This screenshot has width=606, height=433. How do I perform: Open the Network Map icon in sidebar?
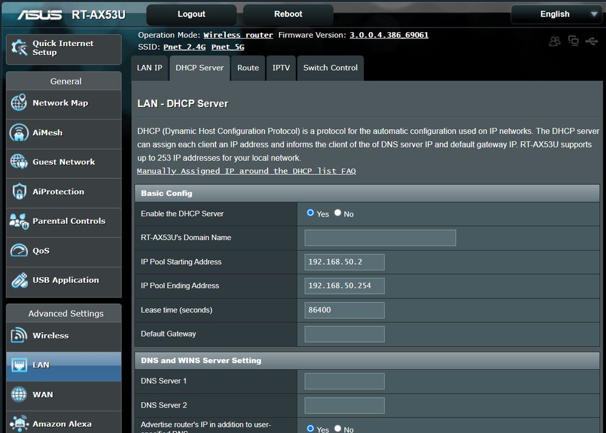pos(19,103)
